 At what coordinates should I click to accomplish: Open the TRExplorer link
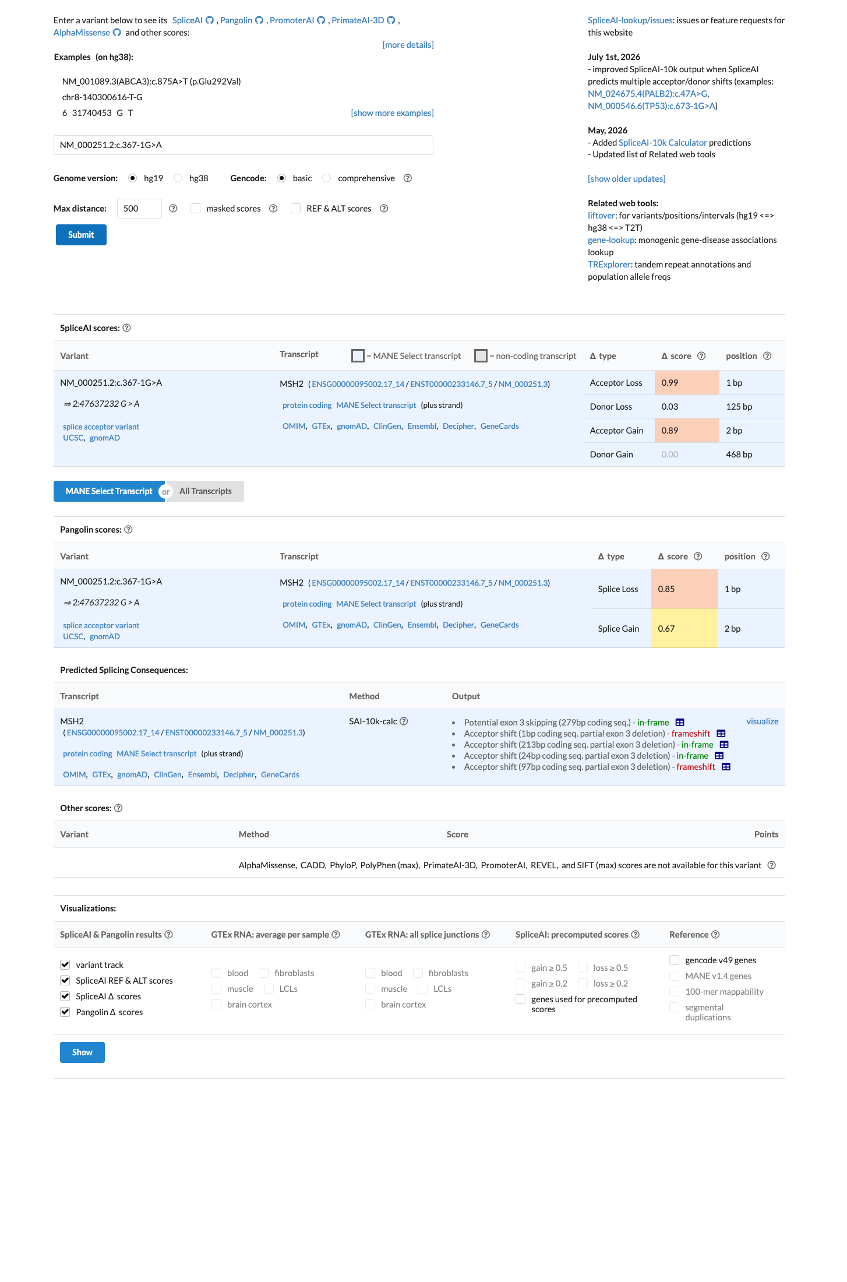609,265
